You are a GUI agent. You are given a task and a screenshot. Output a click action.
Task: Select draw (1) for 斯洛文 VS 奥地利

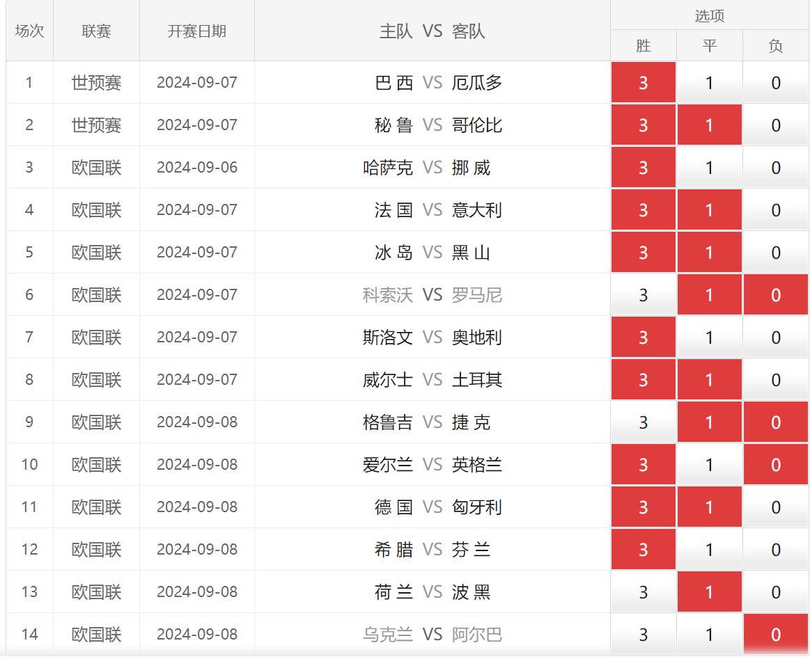point(709,337)
